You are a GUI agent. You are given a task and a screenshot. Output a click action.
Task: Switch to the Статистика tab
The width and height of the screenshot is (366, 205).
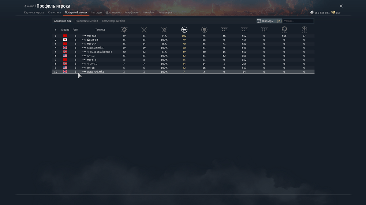coord(55,12)
